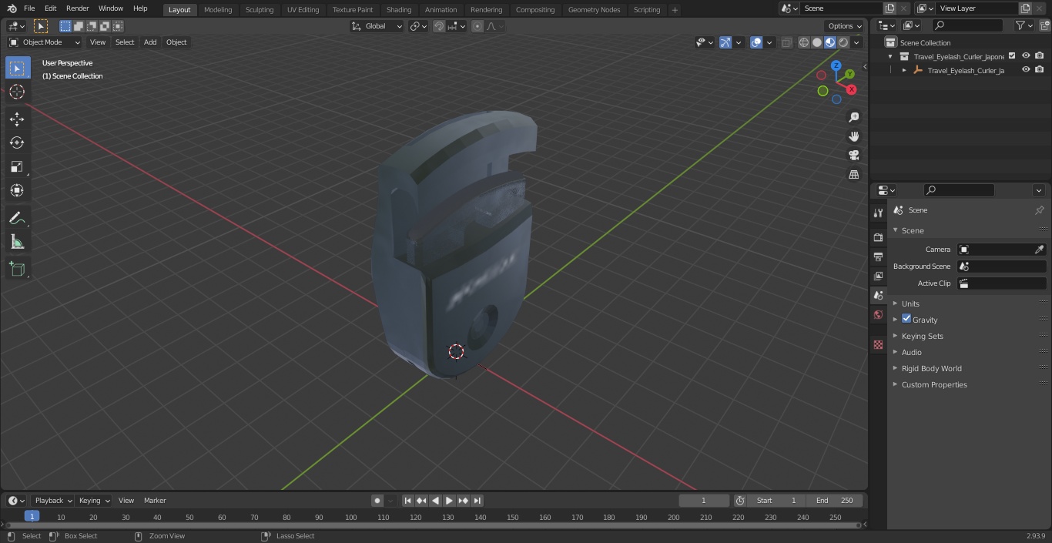The width and height of the screenshot is (1052, 543).
Task: Expand the Custom Properties panel
Action: point(934,384)
